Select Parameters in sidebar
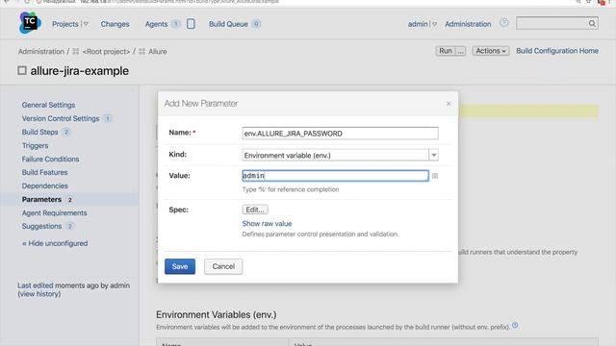Image resolution: width=616 pixels, height=346 pixels. [41, 199]
